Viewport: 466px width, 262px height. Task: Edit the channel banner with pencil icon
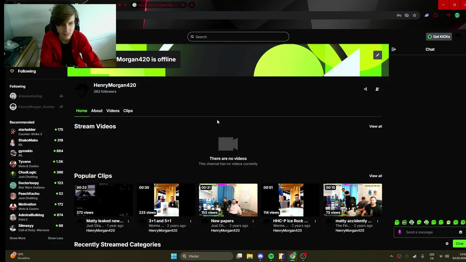378,55
